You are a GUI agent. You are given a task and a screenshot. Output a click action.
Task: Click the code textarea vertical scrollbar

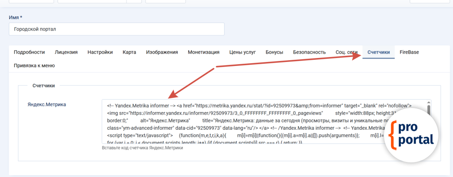[428, 111]
